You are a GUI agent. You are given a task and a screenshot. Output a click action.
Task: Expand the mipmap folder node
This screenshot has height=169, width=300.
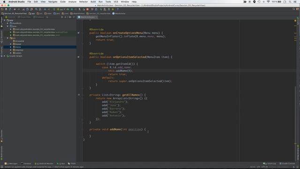[x=11, y=50]
